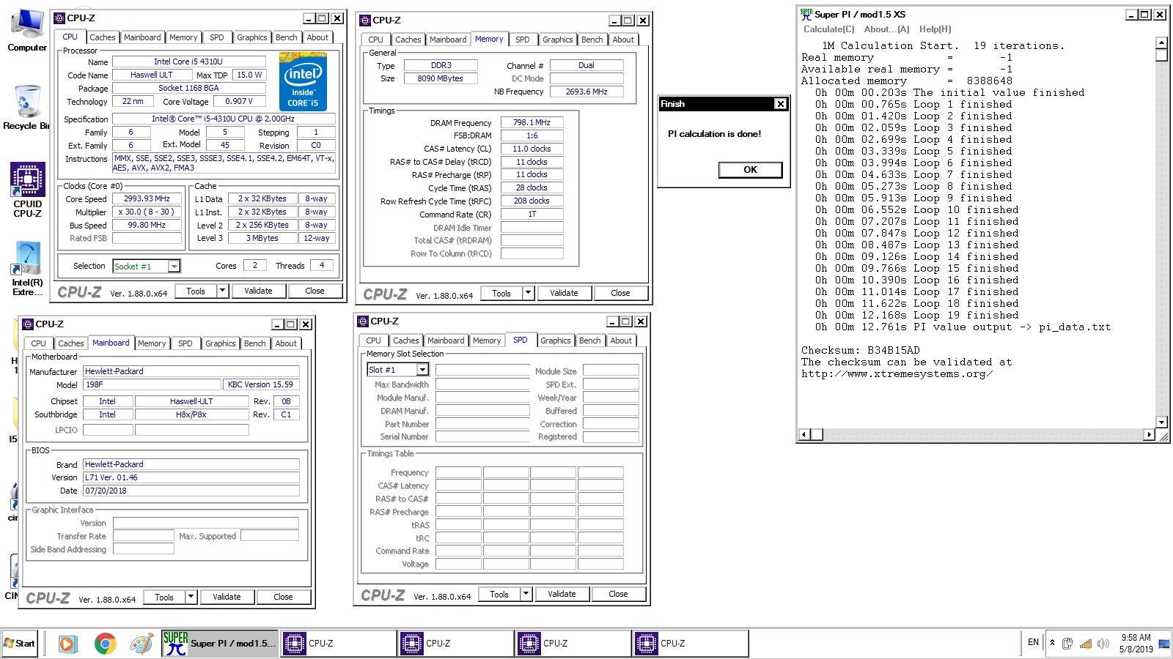Select the second CPU-Z taskbar button
The height and width of the screenshot is (659, 1173).
pyautogui.click(x=455, y=644)
